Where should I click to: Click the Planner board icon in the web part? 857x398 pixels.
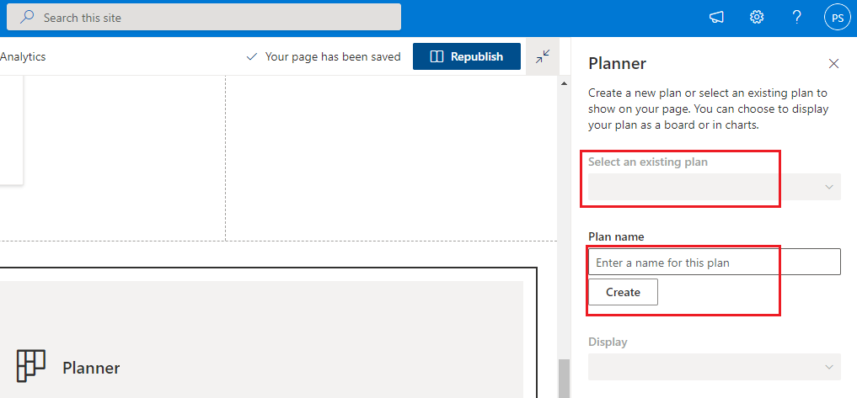[31, 367]
